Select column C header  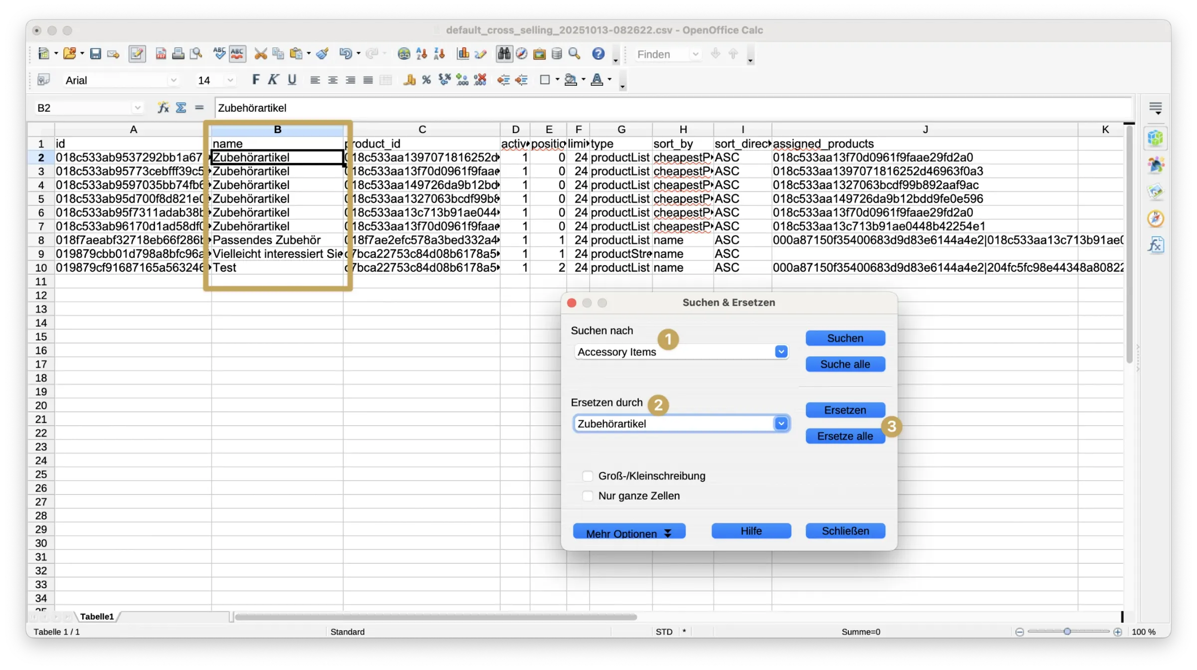[x=422, y=130]
